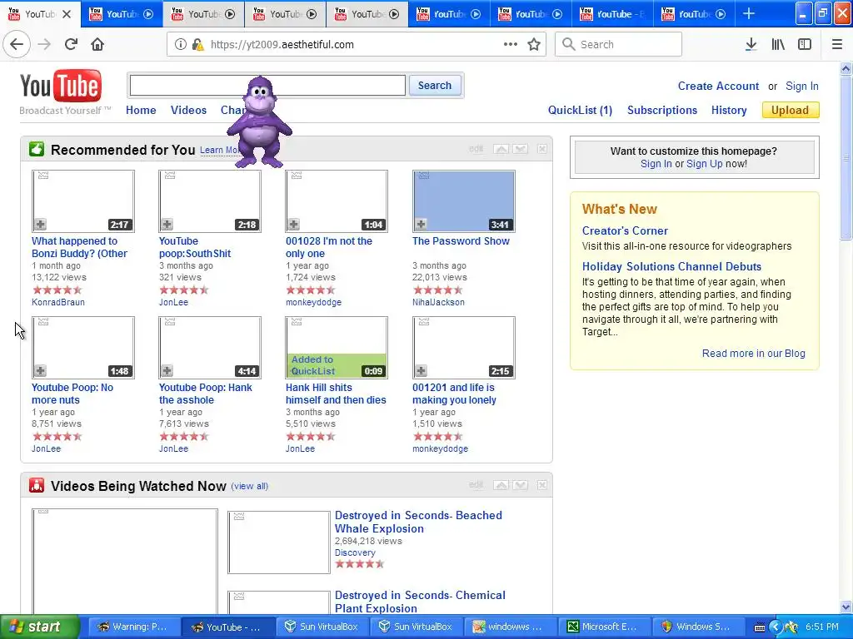Open the Home navigation link
Screen dimensions: 853x639
141,111
